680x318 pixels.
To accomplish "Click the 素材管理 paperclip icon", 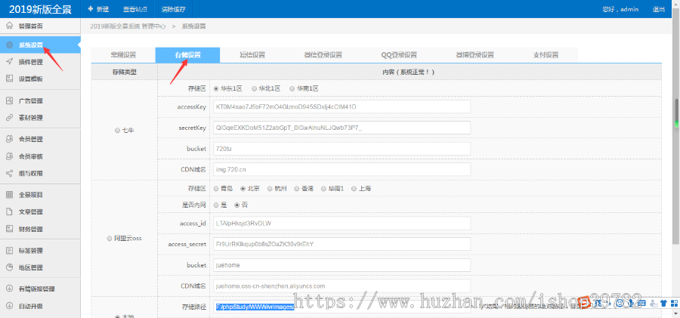I will click(9, 118).
